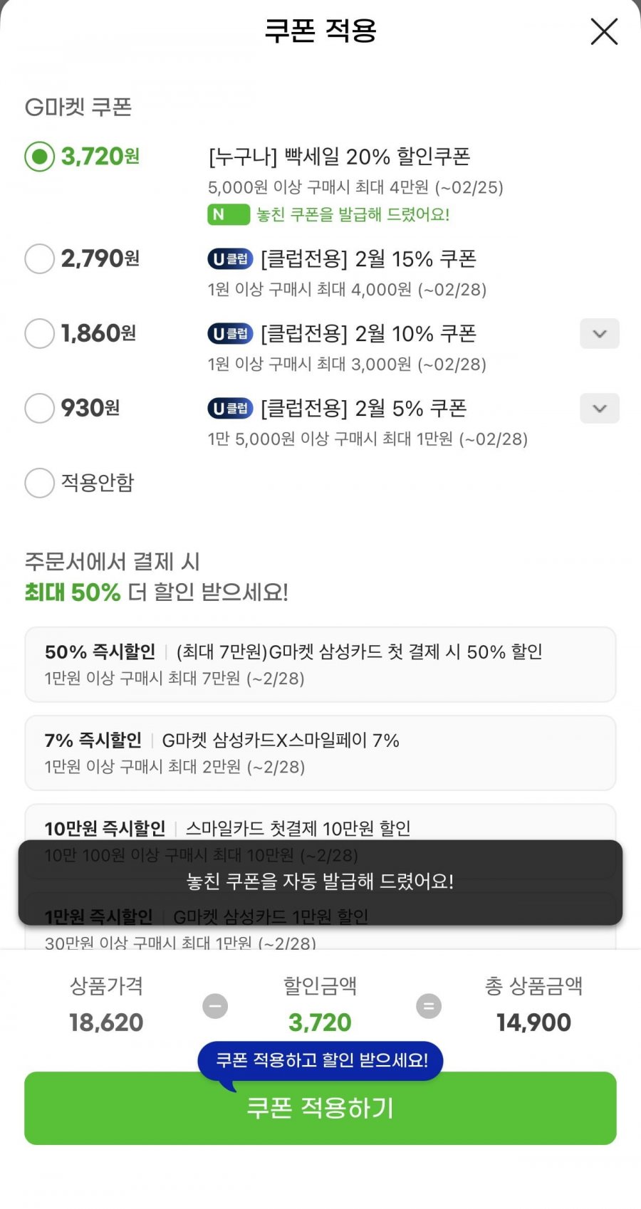This screenshot has height=1209, width=641.
Task: Click the 놓친 쿠폰을 발급해 드렸어요 green text
Action: click(353, 214)
